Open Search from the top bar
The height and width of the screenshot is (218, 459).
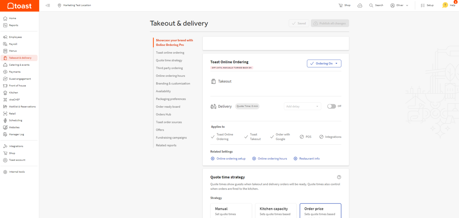[x=376, y=5]
